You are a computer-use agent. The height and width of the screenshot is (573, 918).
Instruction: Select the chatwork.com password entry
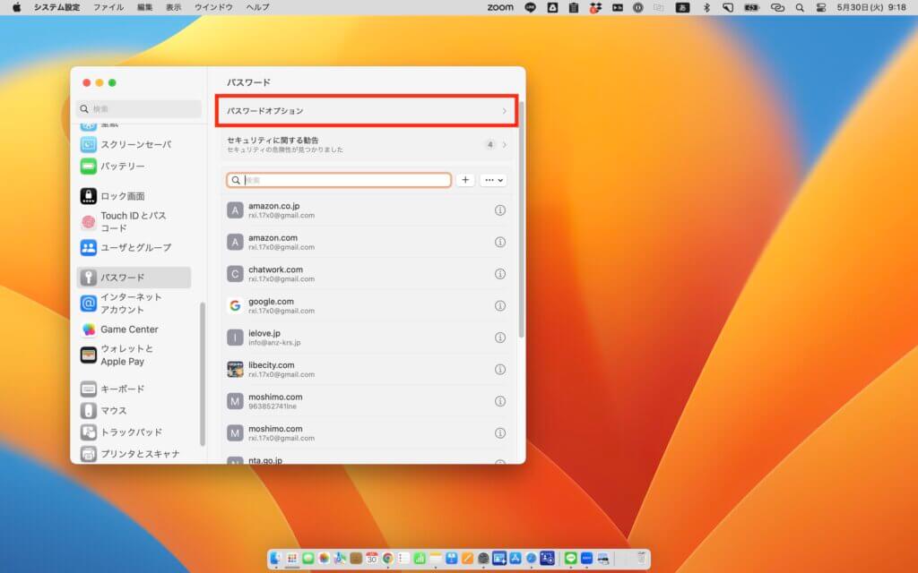367,274
